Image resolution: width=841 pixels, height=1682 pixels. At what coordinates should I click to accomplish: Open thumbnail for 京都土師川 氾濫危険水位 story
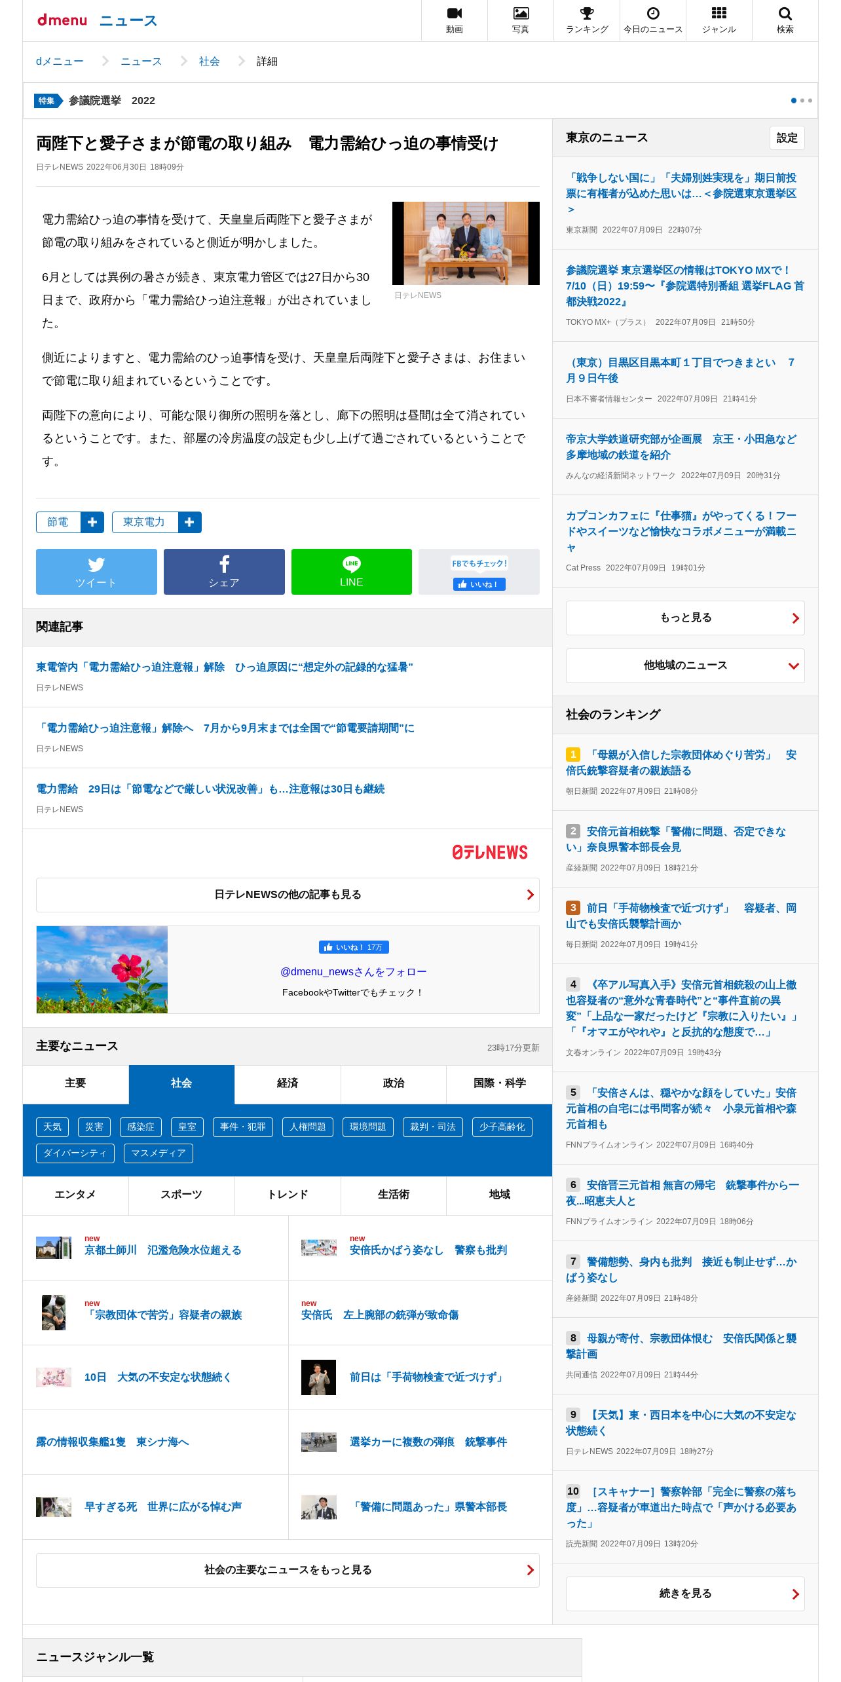pyautogui.click(x=54, y=1248)
